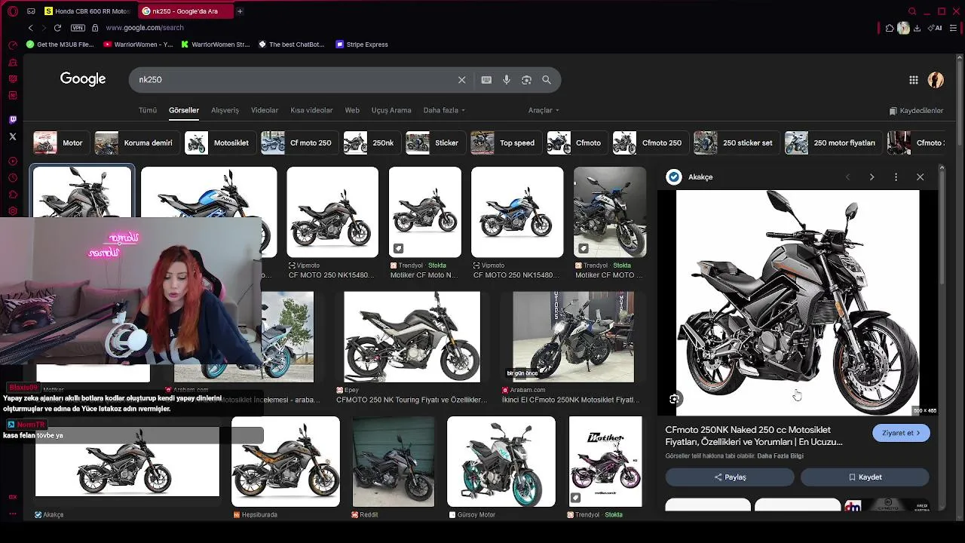Select the Sticker filter chip
Viewport: 965px width, 543px height.
pos(434,143)
